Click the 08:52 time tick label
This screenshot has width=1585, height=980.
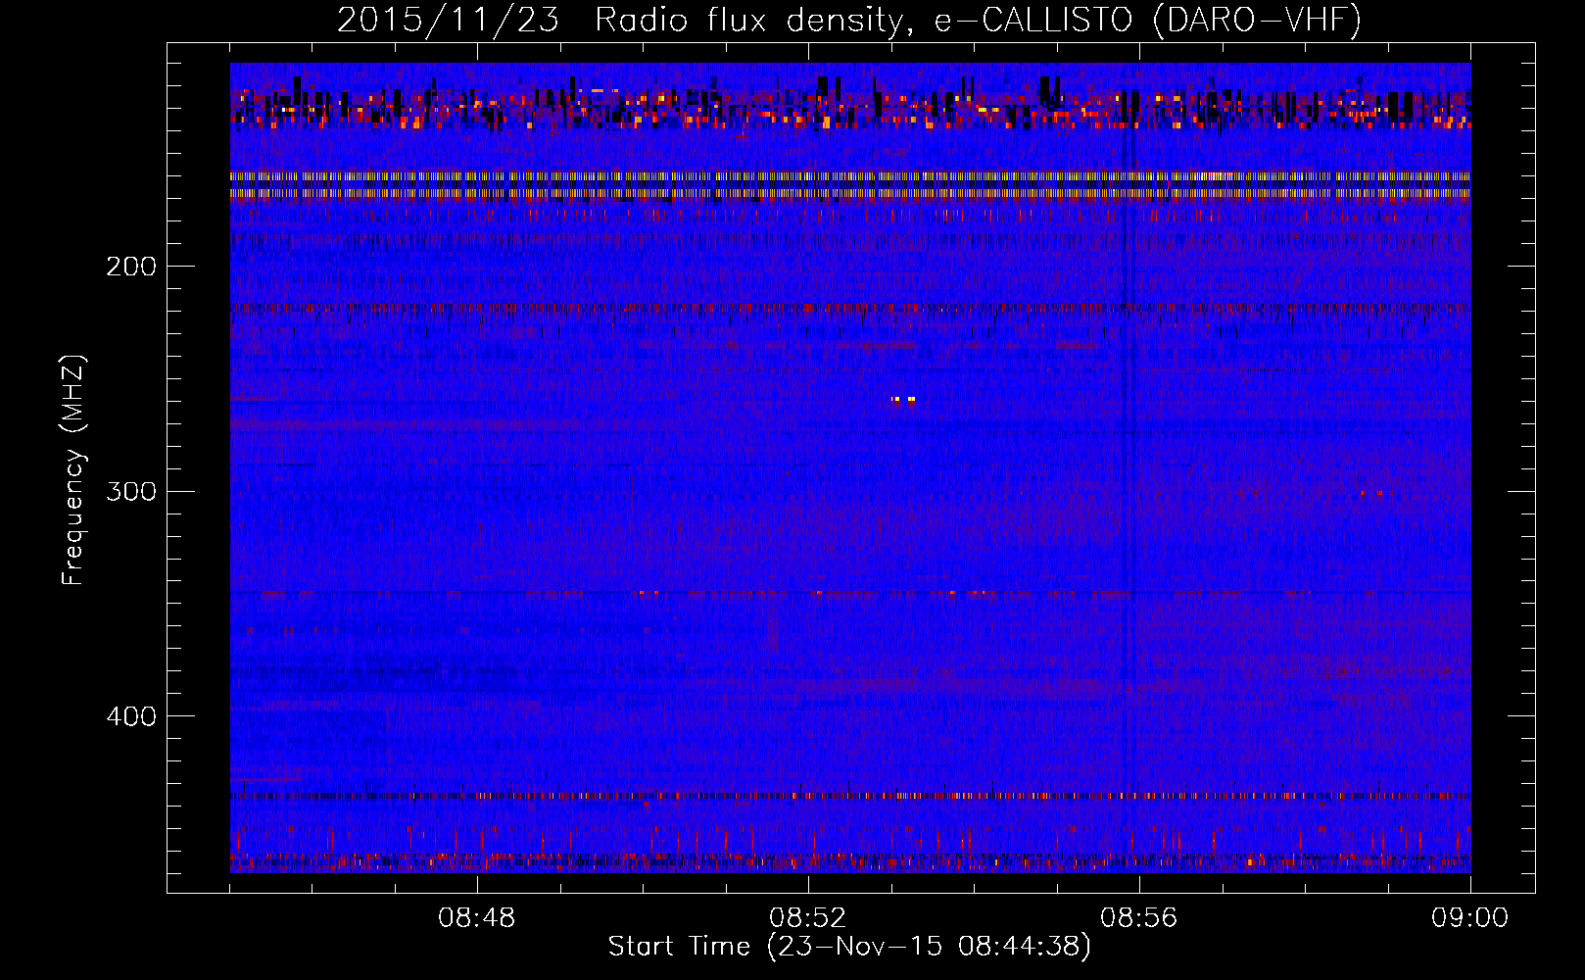click(808, 918)
